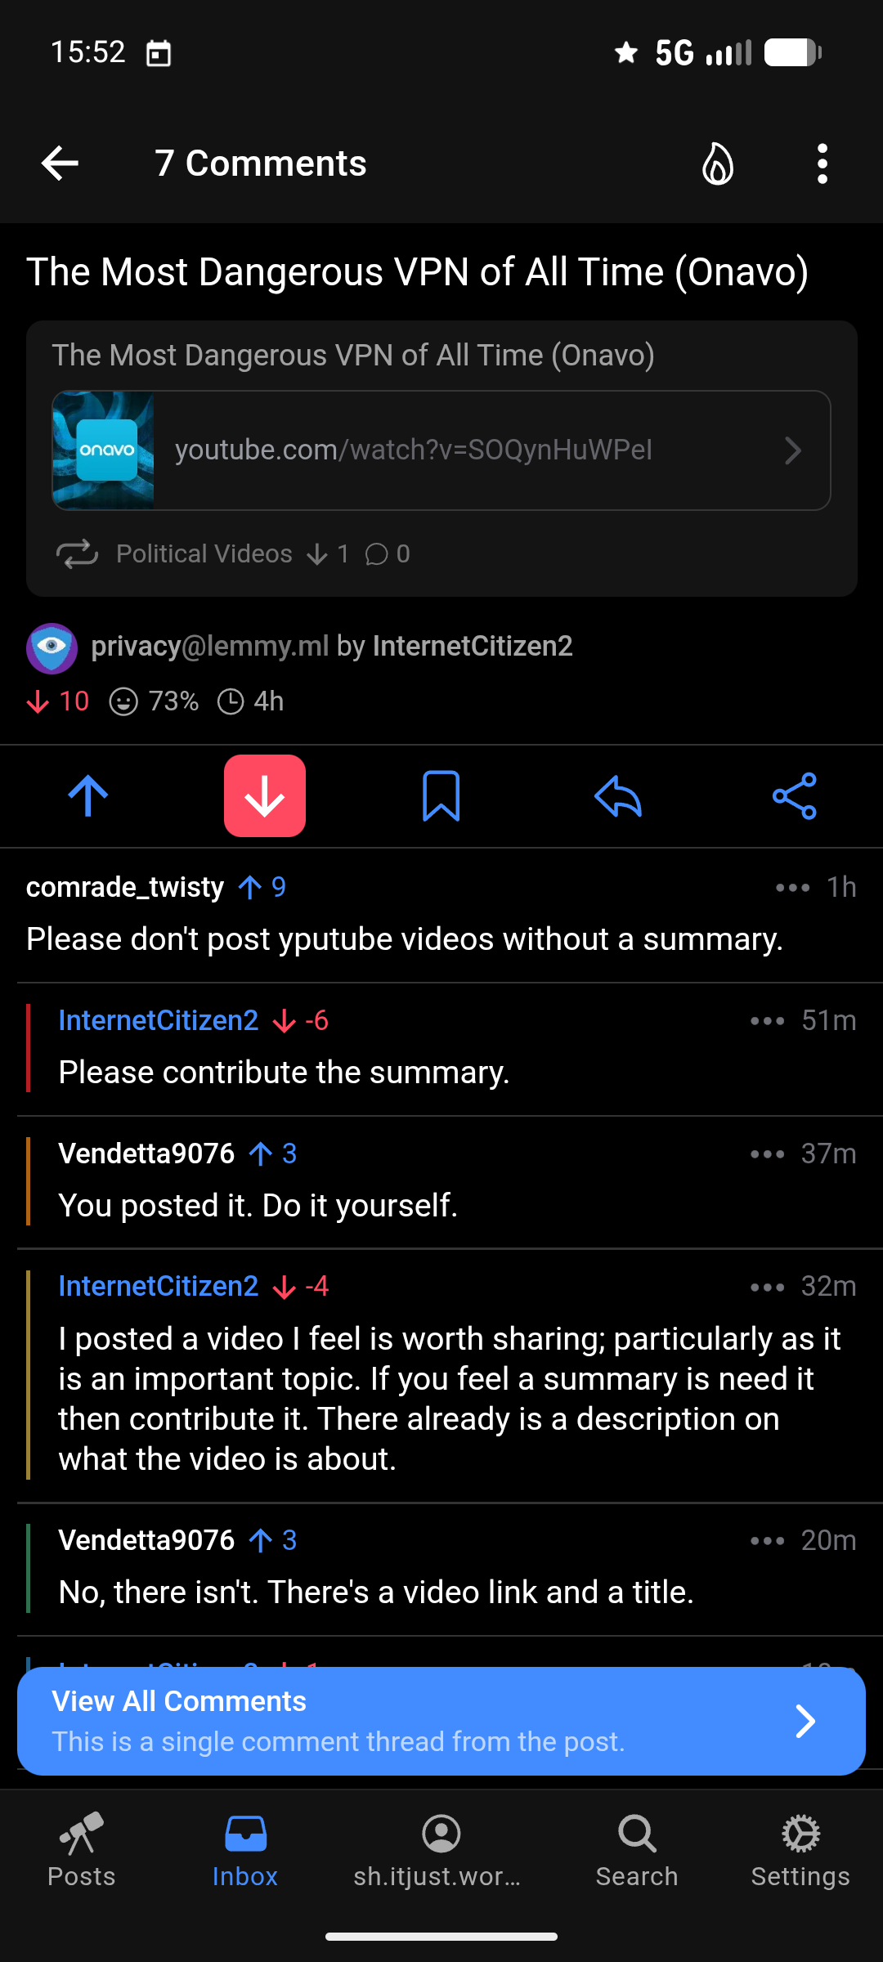This screenshot has width=883, height=1962.
Task: Share the post
Action: coord(795,795)
